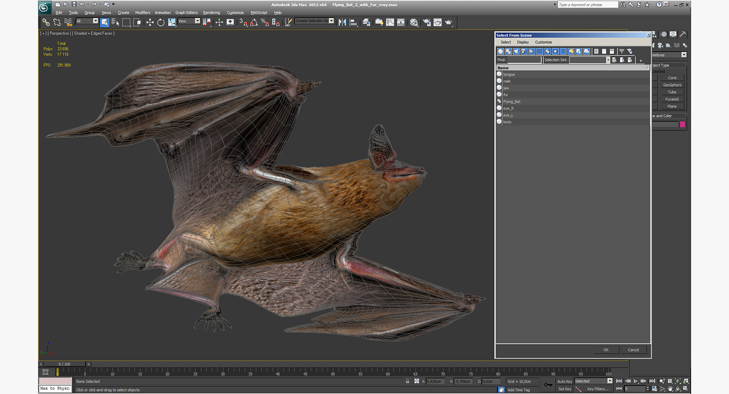Image resolution: width=729 pixels, height=394 pixels.
Task: Select the Move tool
Action: point(150,22)
